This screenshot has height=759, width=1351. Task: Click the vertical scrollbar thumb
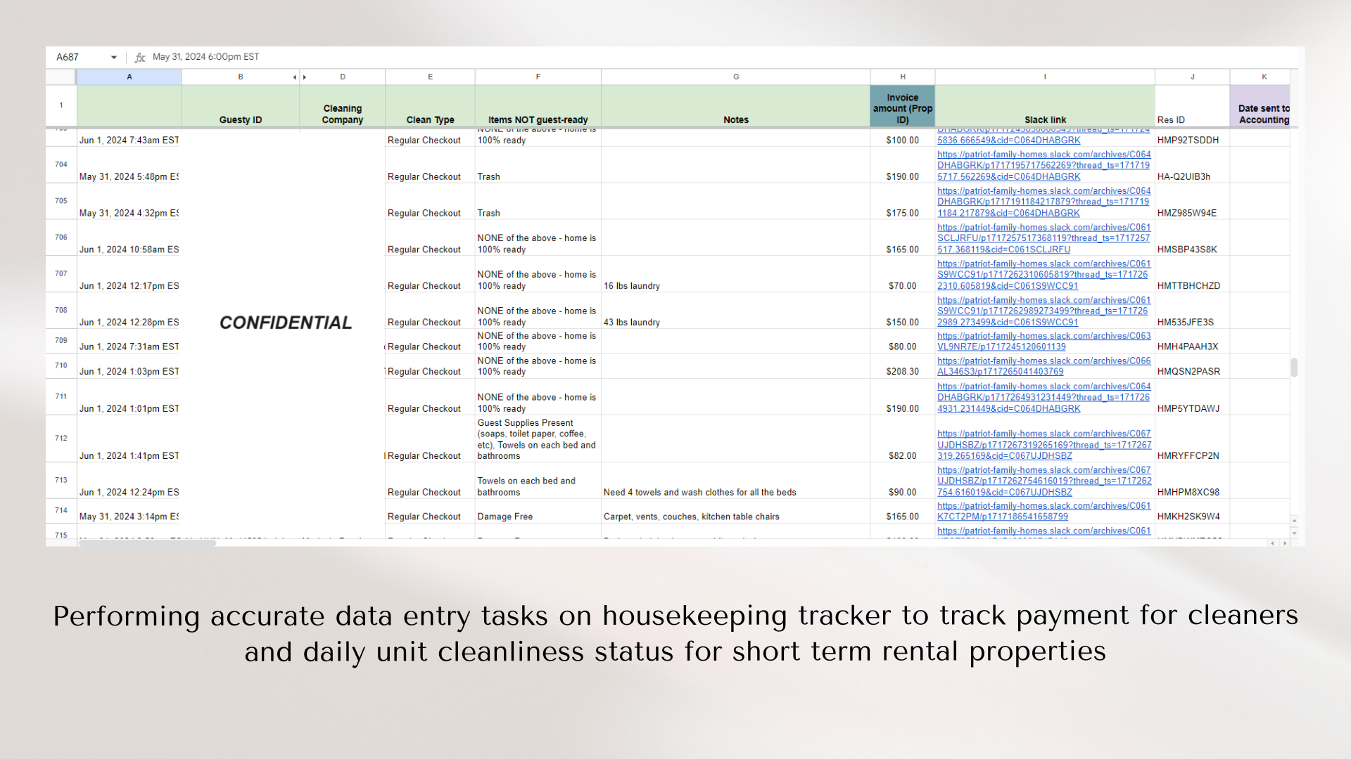point(1293,368)
